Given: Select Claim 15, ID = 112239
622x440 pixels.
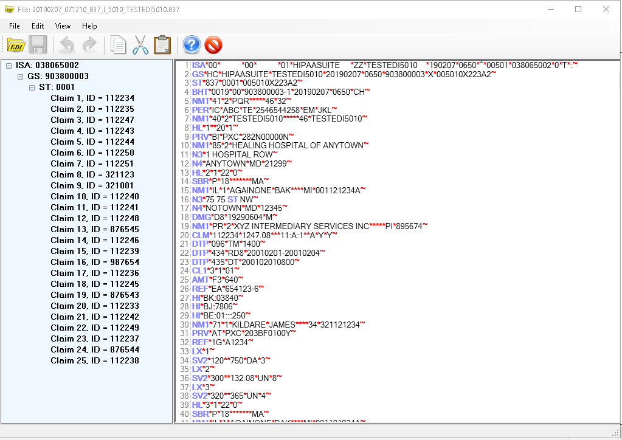Looking at the screenshot, I should pos(95,252).
